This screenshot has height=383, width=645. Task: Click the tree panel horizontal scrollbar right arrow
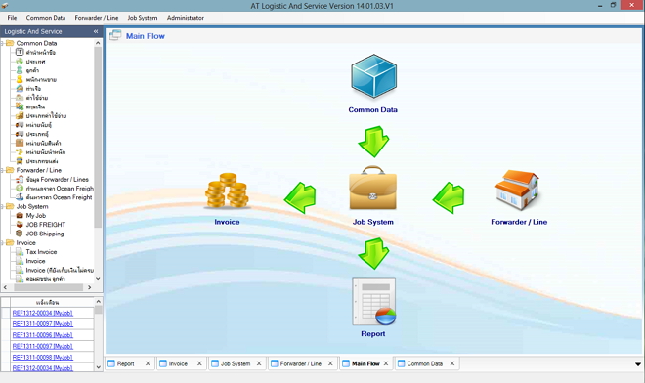[x=89, y=287]
